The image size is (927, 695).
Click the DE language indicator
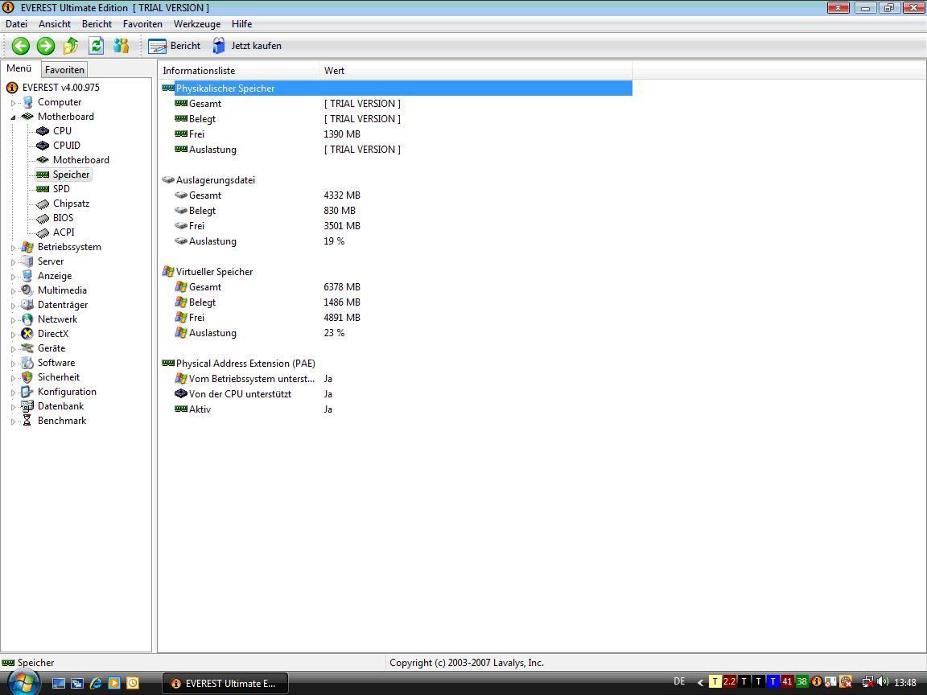(679, 681)
